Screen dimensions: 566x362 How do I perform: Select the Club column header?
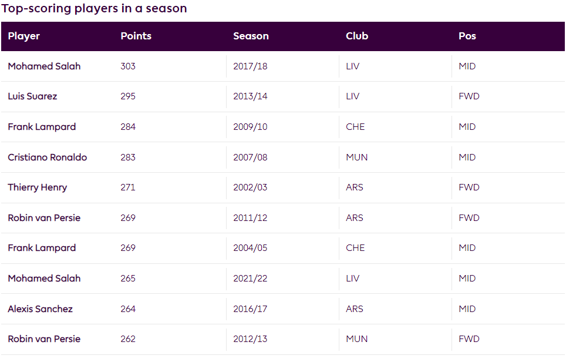point(357,36)
